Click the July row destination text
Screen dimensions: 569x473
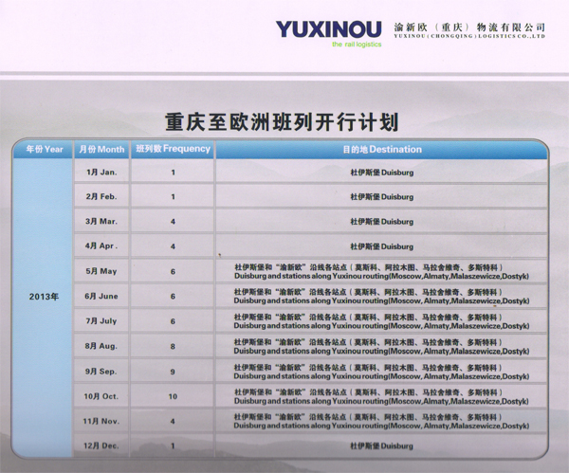[381, 321]
